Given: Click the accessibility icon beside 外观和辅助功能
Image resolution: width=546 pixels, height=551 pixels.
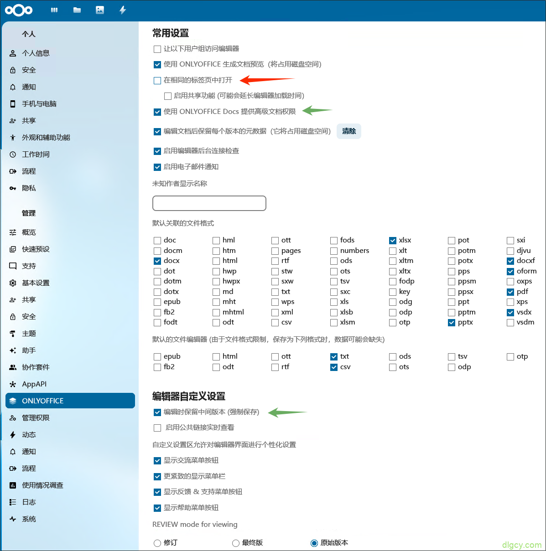Looking at the screenshot, I should (x=13, y=138).
